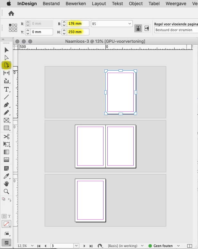The image size is (198, 249).
Task: Select the Line tool
Action: click(x=6, y=97)
